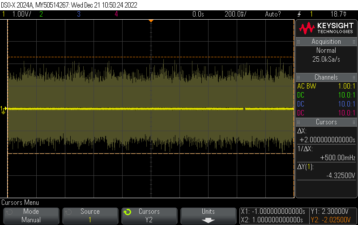Cycle the Cursors Y2 selection softkey
Viewport: 358px width, 225px height.
[149, 216]
